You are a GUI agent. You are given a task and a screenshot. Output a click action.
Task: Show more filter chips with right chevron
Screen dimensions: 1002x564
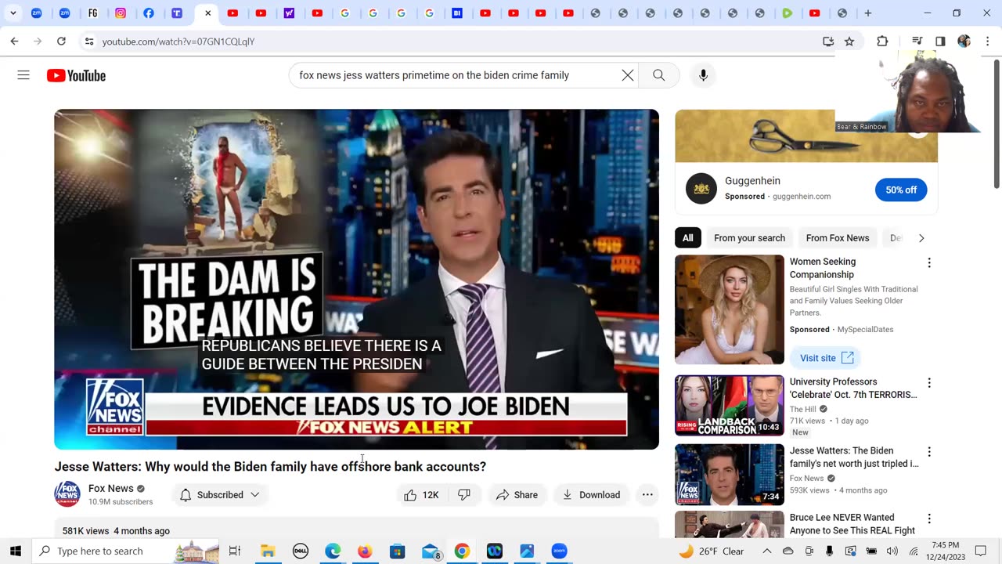921,238
